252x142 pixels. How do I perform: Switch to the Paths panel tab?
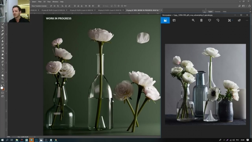225,12
